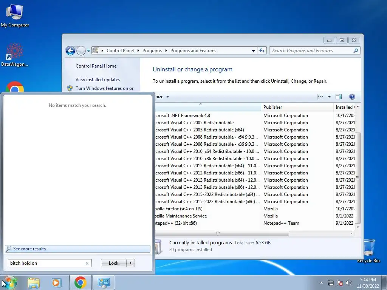Click Notepad++ Team publisher cell
This screenshot has width=387, height=290.
click(x=281, y=223)
